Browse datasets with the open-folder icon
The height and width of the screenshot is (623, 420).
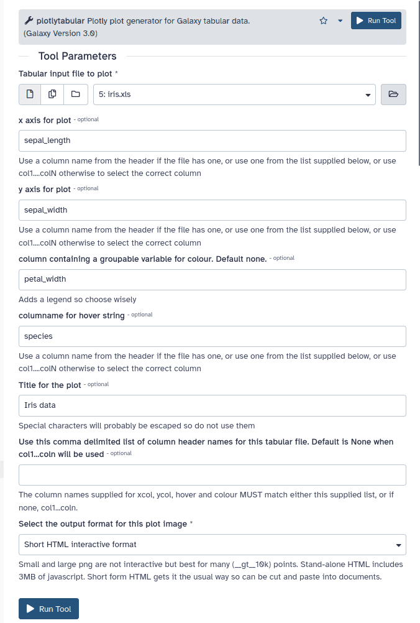[x=393, y=95]
